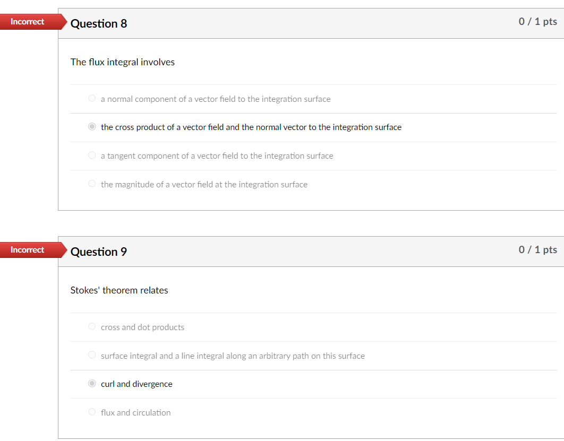
Task: Select radio for 'curl and divergence'
Action: (x=92, y=384)
